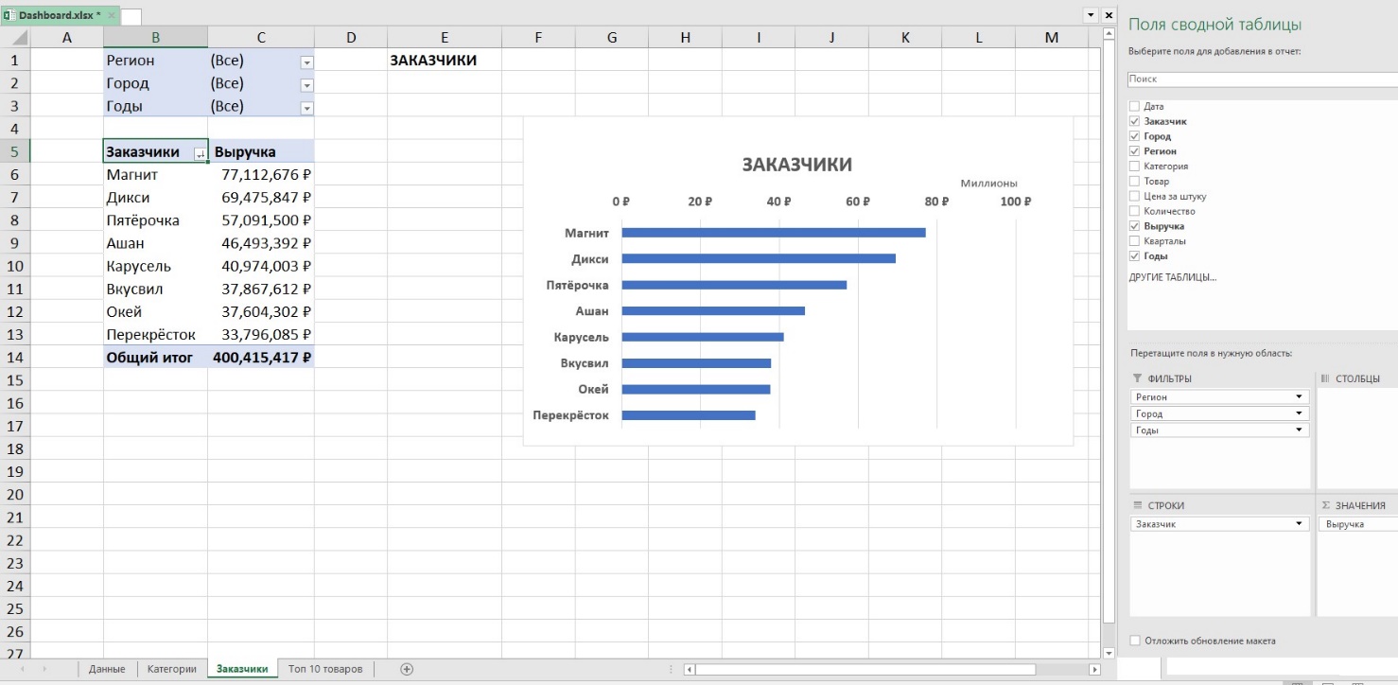Open the Регион filter dropdown arrow in the sheet
The image size is (1398, 685).
pyautogui.click(x=306, y=62)
